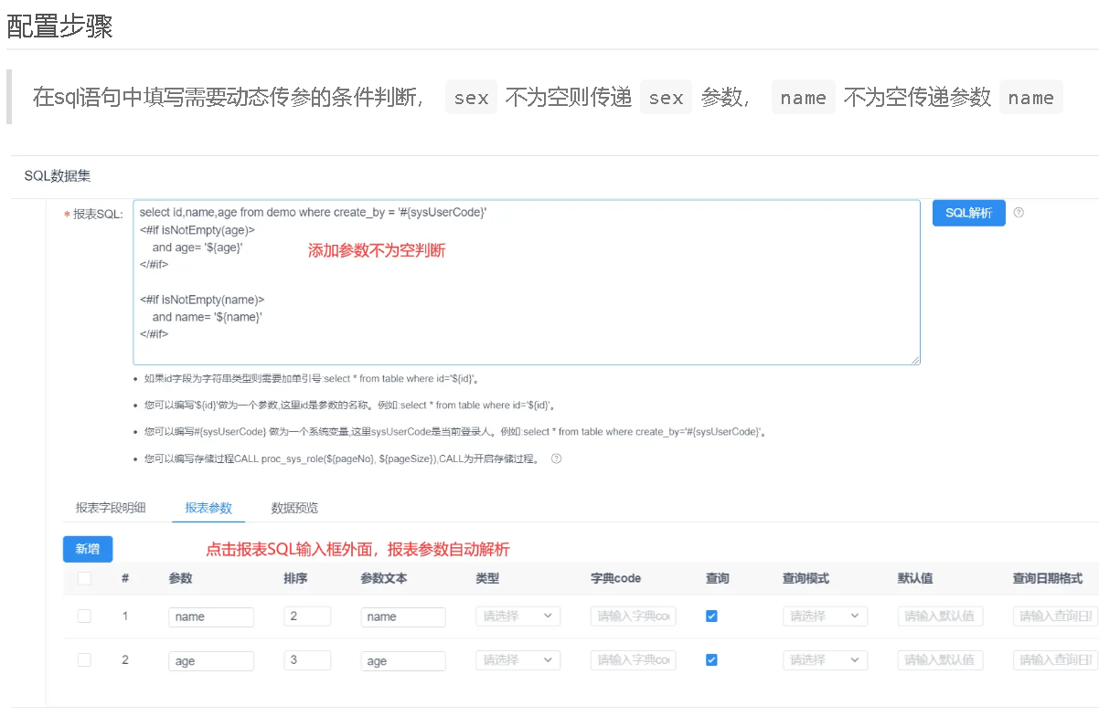
Task: Select the 参数文本 field showing age
Action: coord(402,659)
